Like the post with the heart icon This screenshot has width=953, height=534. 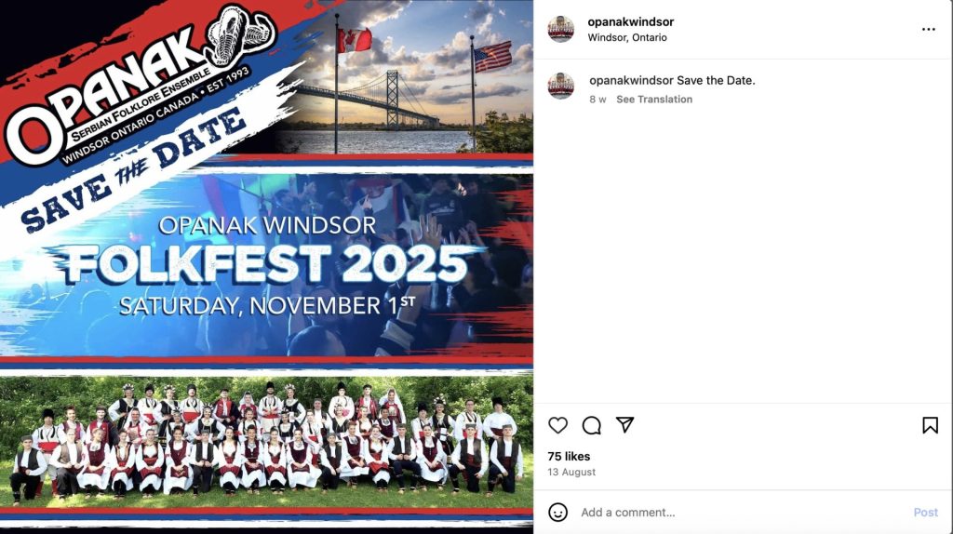(557, 425)
